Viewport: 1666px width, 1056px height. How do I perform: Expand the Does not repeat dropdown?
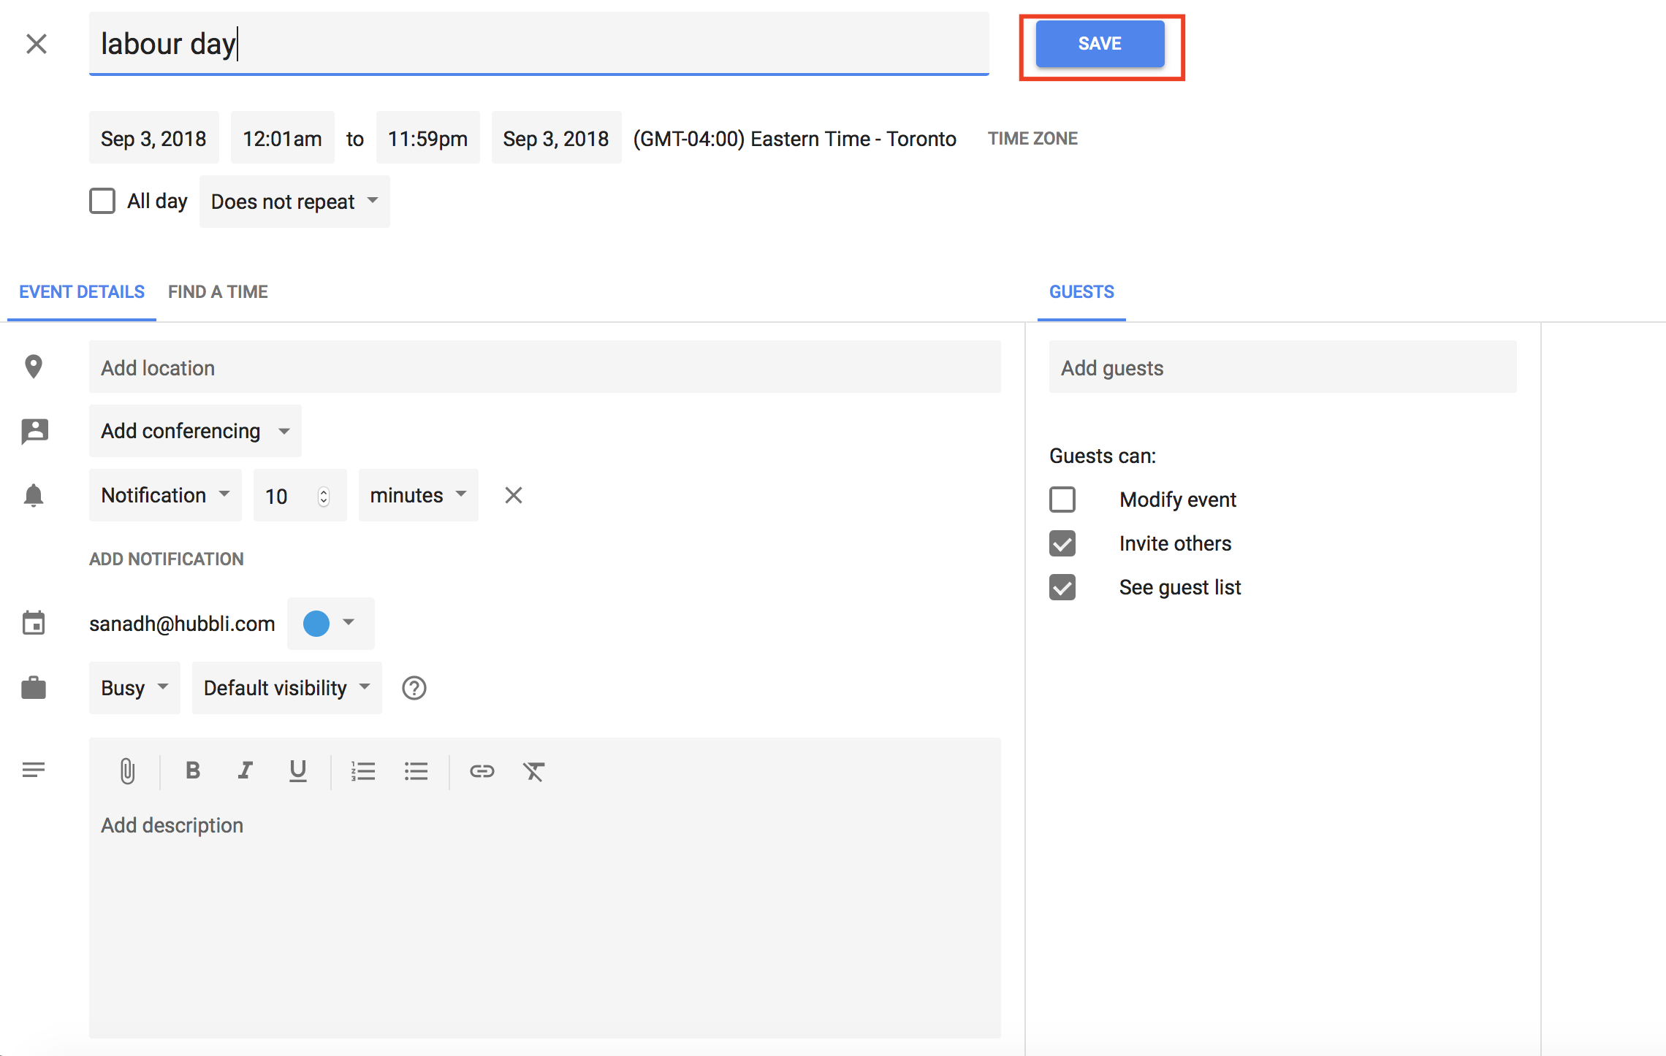click(294, 202)
